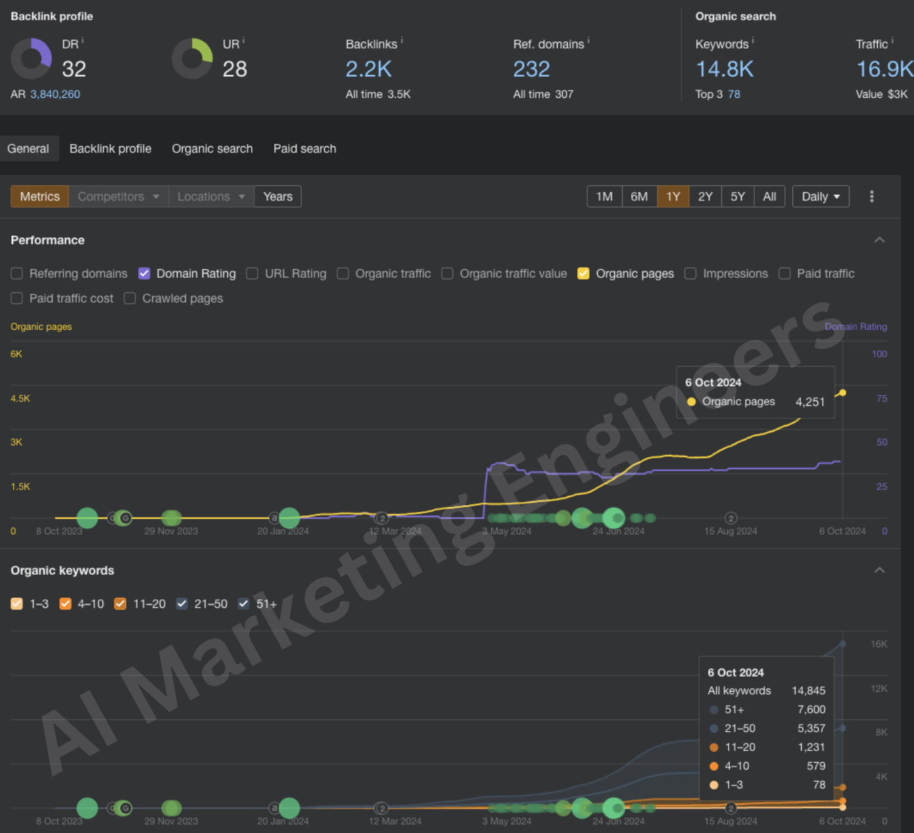Select the Metrics view button
Image resolution: width=914 pixels, height=833 pixels.
point(39,196)
